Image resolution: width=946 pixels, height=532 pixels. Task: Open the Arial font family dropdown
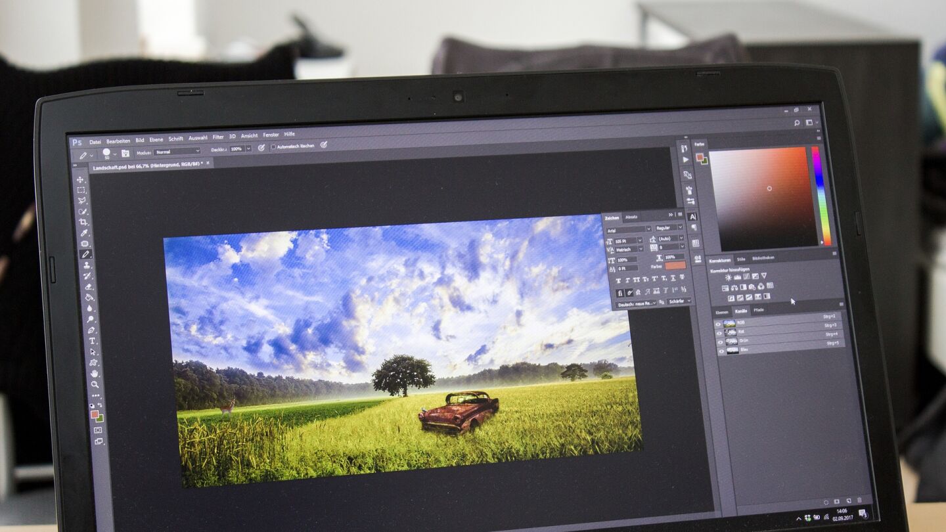[627, 229]
